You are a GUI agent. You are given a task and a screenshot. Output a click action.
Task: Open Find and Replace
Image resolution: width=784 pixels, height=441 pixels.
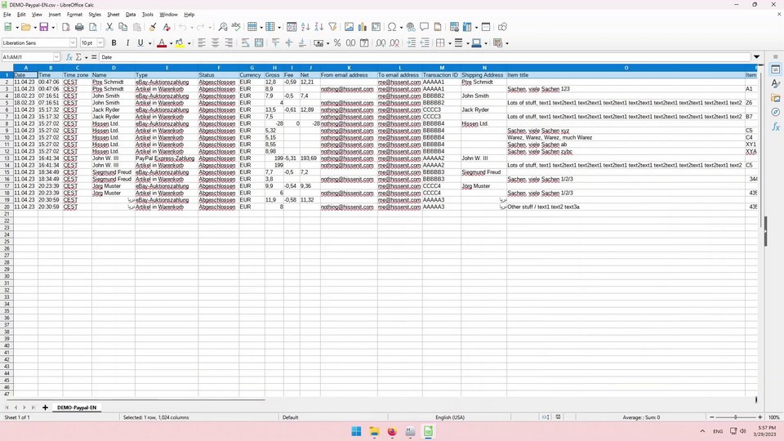point(223,27)
